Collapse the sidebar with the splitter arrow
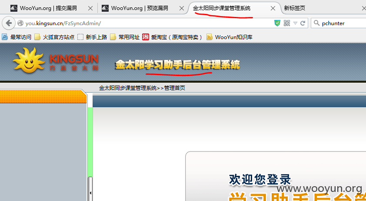This screenshot has height=201, width=366. 90,193
